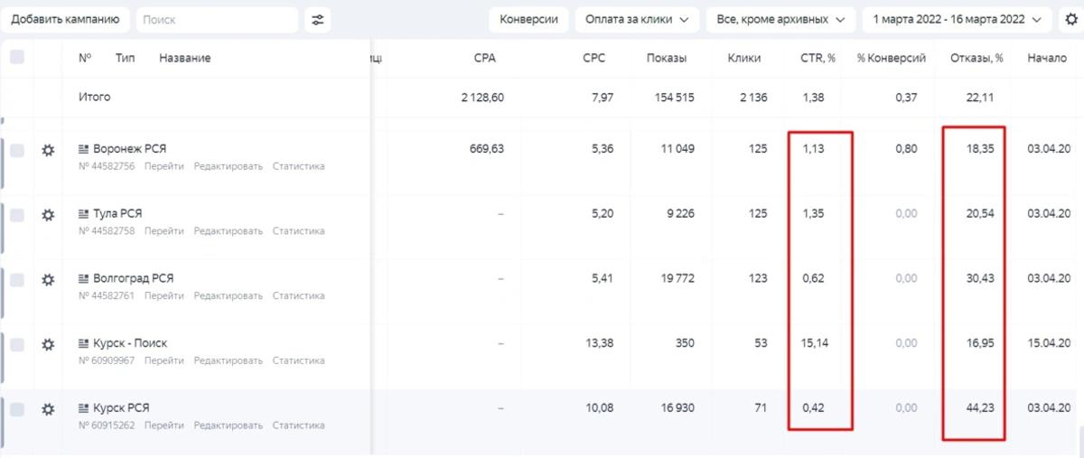Viewport: 1084px width, 458px height.
Task: Click Статистика under Воронеж РСЯ
Action: coord(298,166)
